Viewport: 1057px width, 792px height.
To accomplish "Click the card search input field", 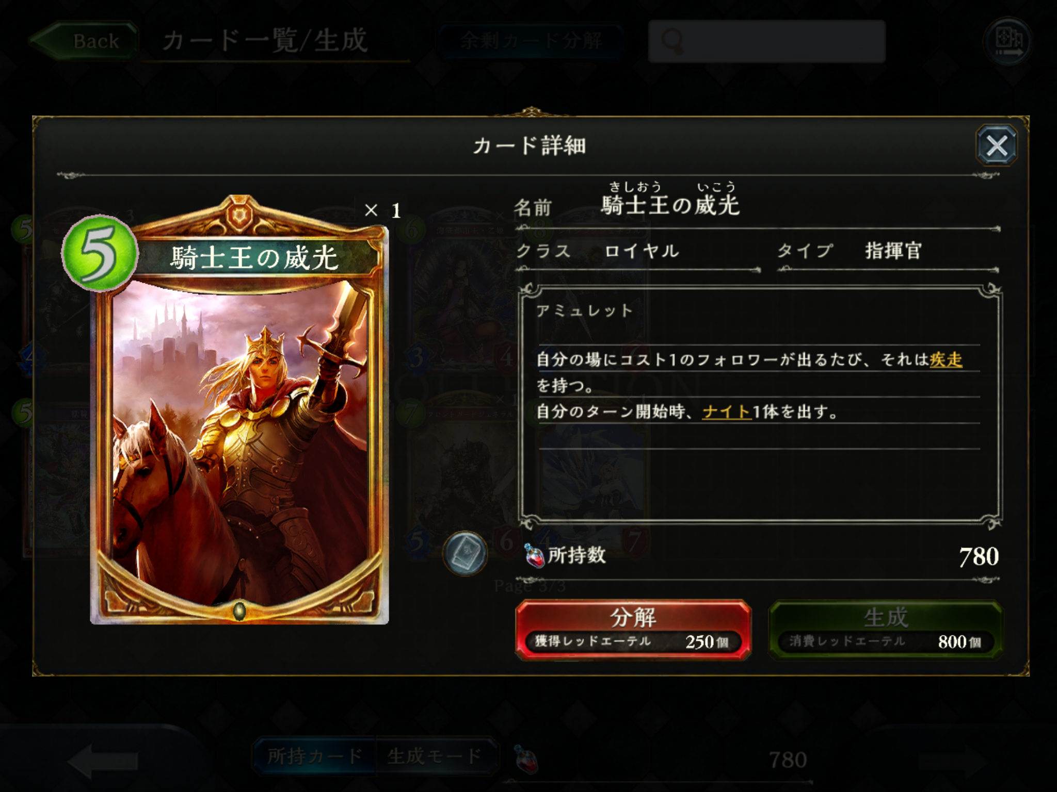I will [767, 41].
